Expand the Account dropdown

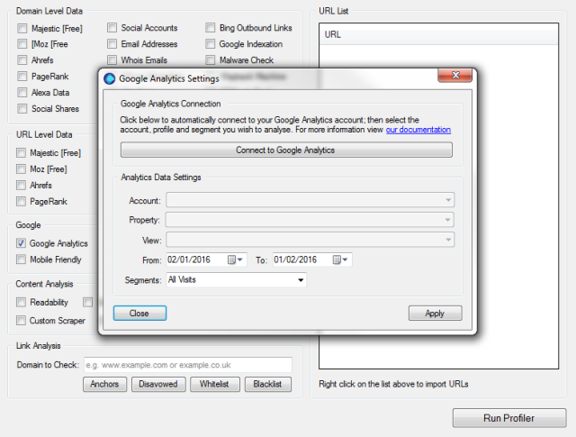click(x=310, y=200)
